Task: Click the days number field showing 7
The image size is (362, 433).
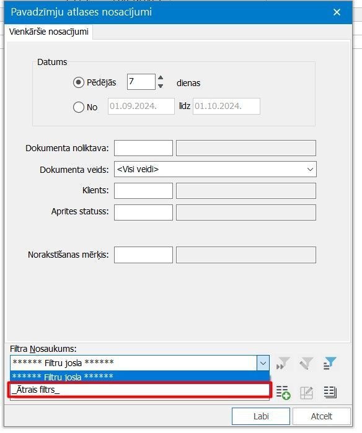Action: point(141,82)
